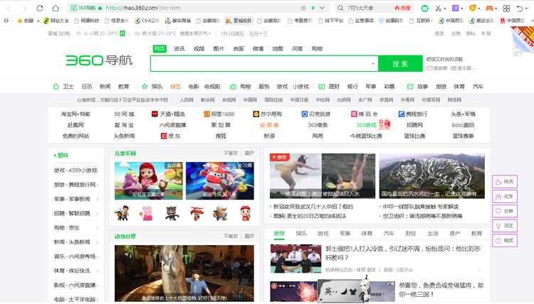Click the undo/restore closed tab icon
Screen dimensions: 534x304
pos(519,8)
